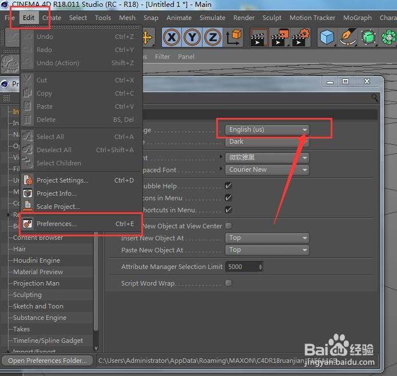Select Takes in preferences tree

pos(22,329)
